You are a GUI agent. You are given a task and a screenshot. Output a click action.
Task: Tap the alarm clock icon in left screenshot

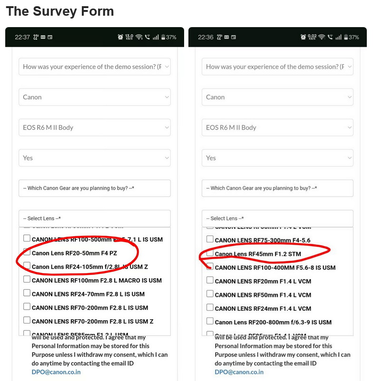[121, 37]
